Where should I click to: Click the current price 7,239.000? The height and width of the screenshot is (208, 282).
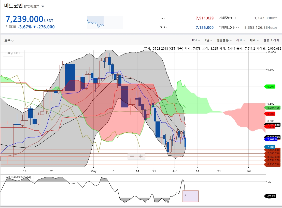(x=24, y=19)
